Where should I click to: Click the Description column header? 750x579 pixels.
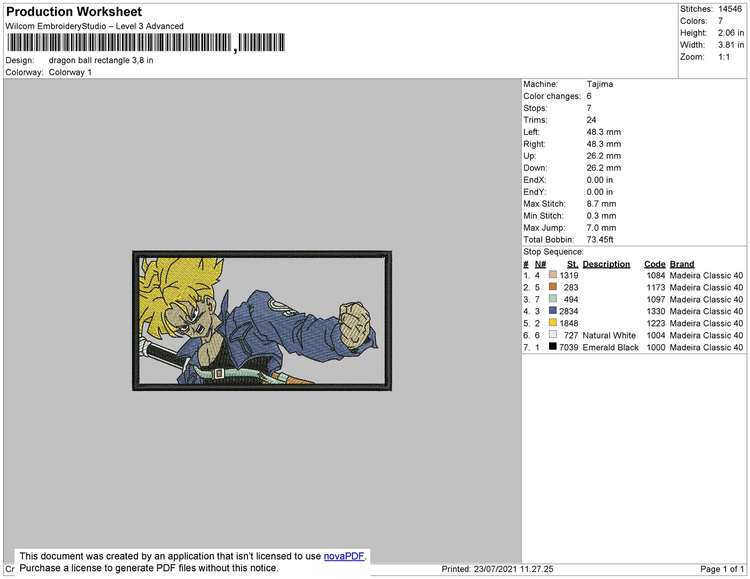(x=606, y=264)
